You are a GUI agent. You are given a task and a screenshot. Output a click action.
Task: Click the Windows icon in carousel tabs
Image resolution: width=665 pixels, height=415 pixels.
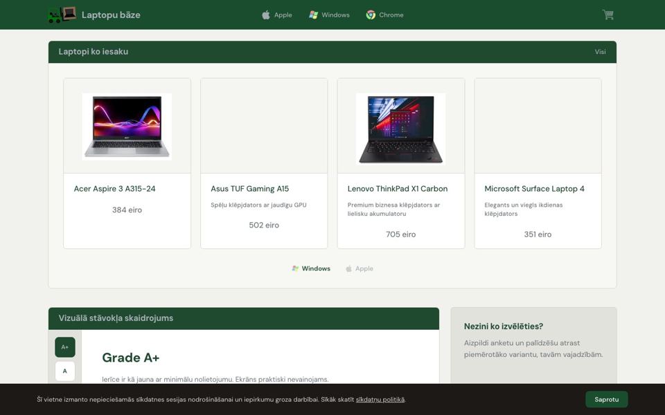pos(295,268)
